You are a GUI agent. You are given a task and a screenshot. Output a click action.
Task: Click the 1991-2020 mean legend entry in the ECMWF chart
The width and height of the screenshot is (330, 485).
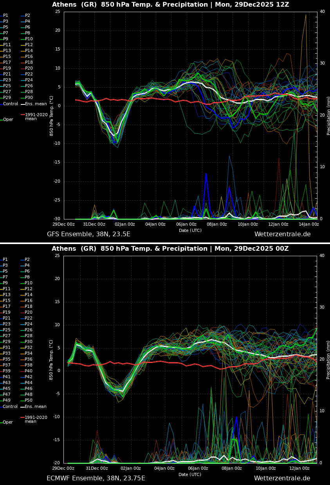(x=36, y=419)
